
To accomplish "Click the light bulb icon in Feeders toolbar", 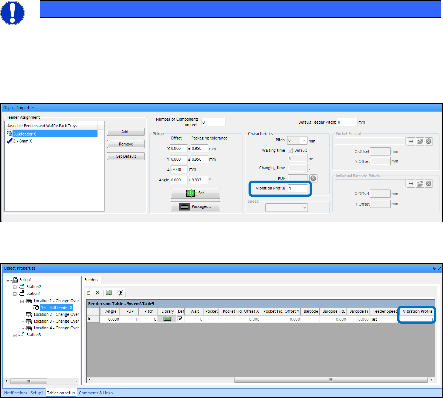I will point(120,292).
